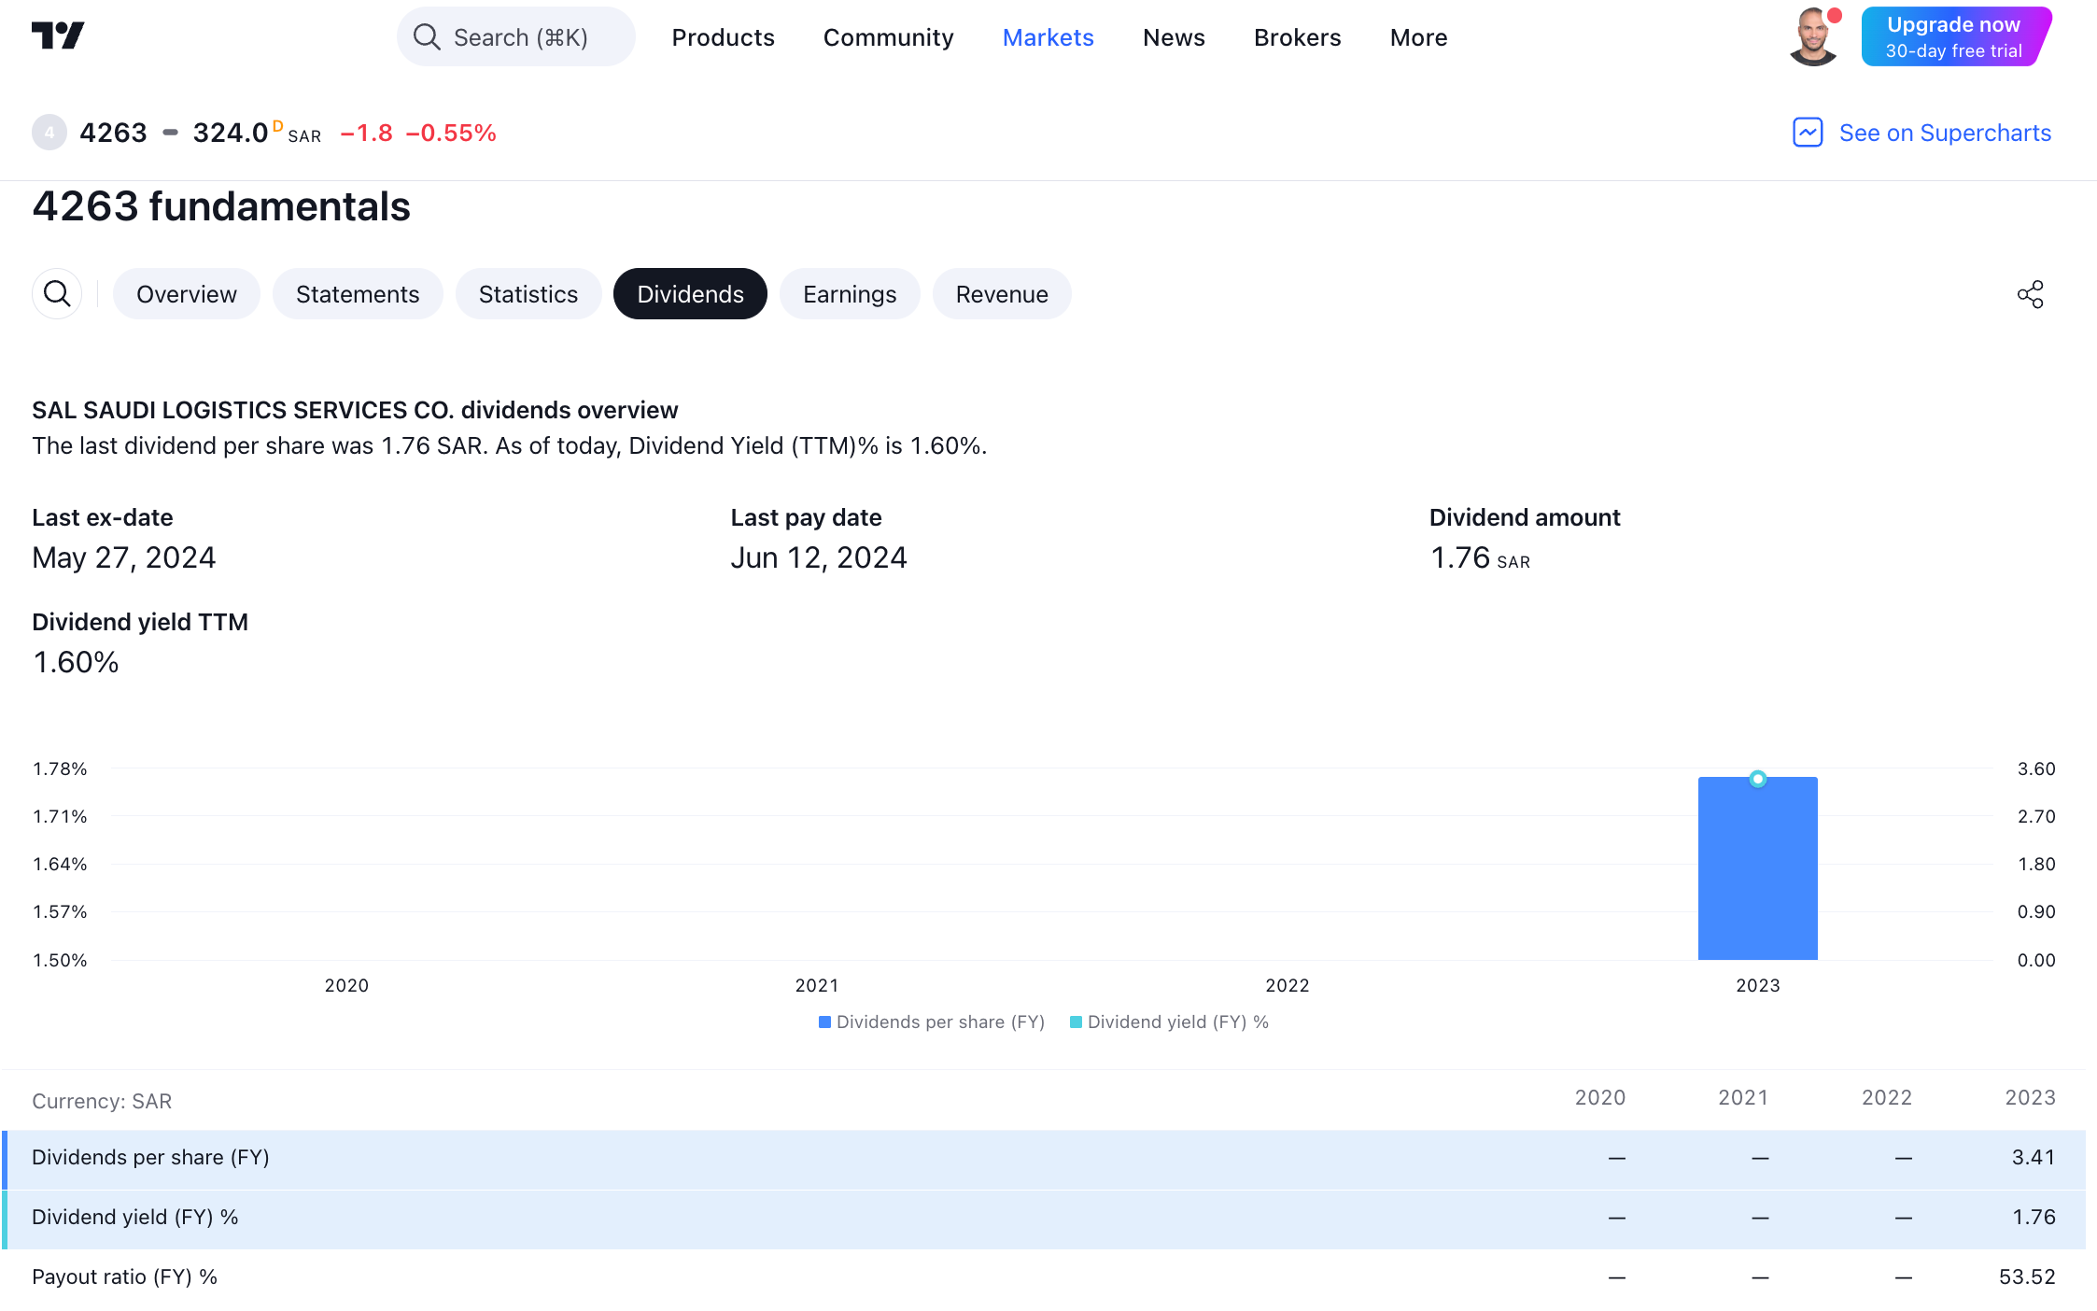2097x1311 pixels.
Task: Toggle Dividend yield (FY) % legend
Action: [x=1169, y=1022]
